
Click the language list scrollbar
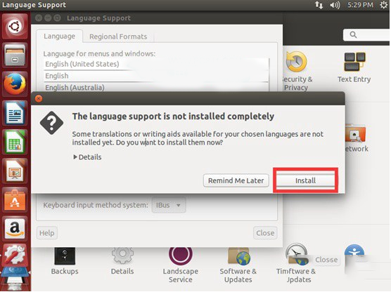pos(269,74)
